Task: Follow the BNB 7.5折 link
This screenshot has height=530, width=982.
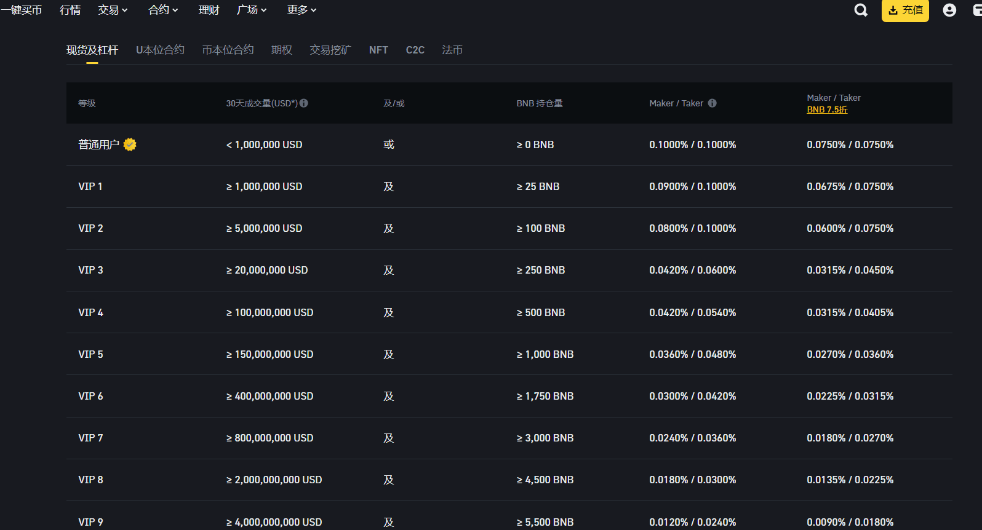Action: tap(827, 109)
